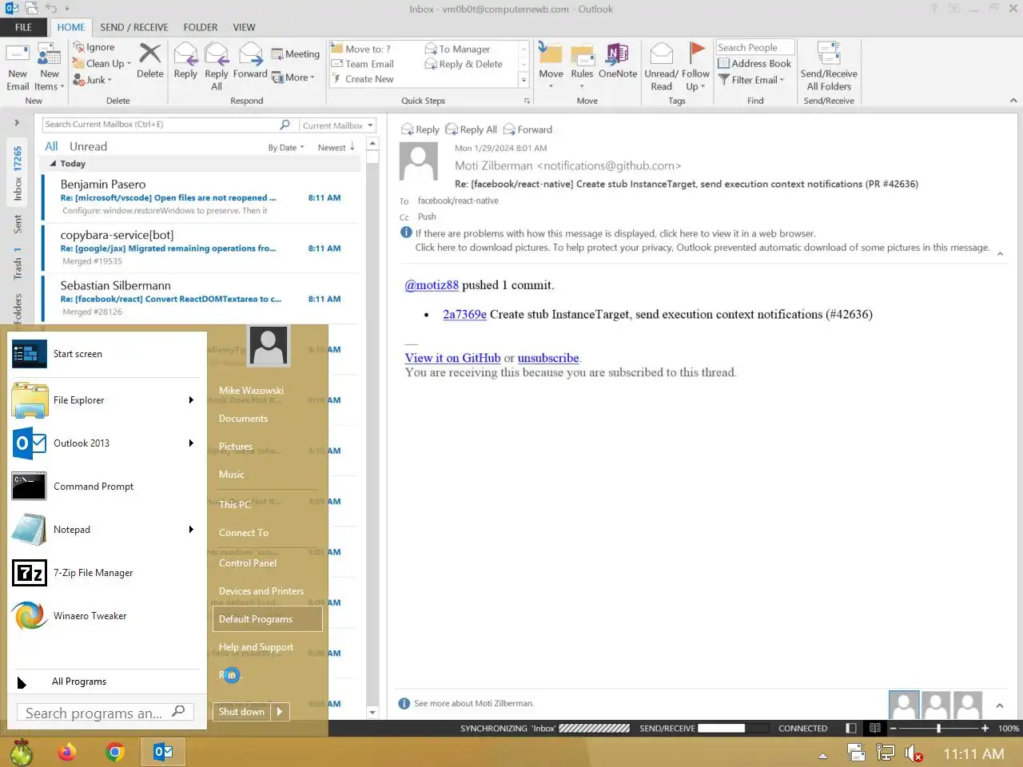
Task: Open 7-Zip File Manager
Action: pos(107,573)
